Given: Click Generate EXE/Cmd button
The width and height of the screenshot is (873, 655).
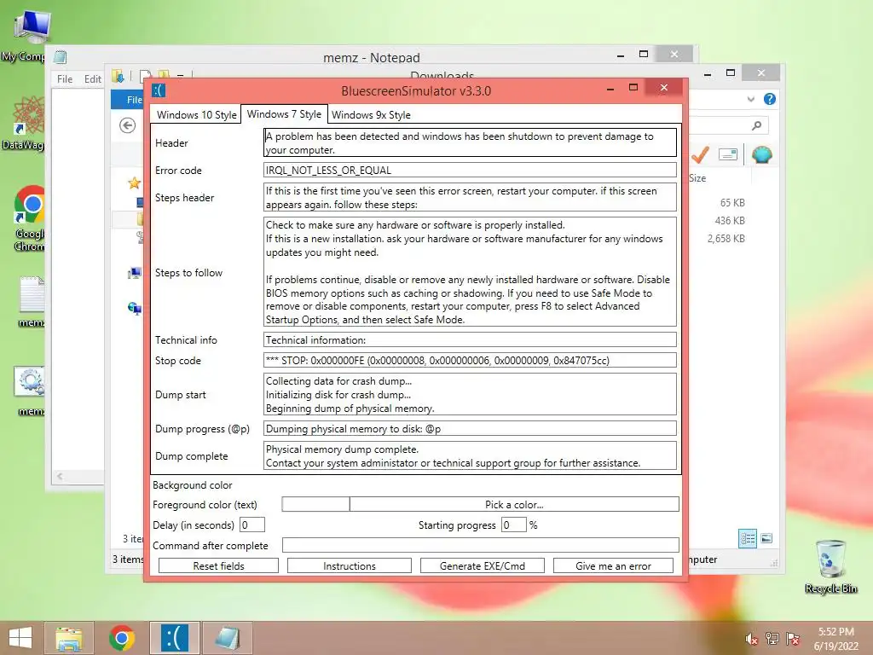Looking at the screenshot, I should point(483,566).
